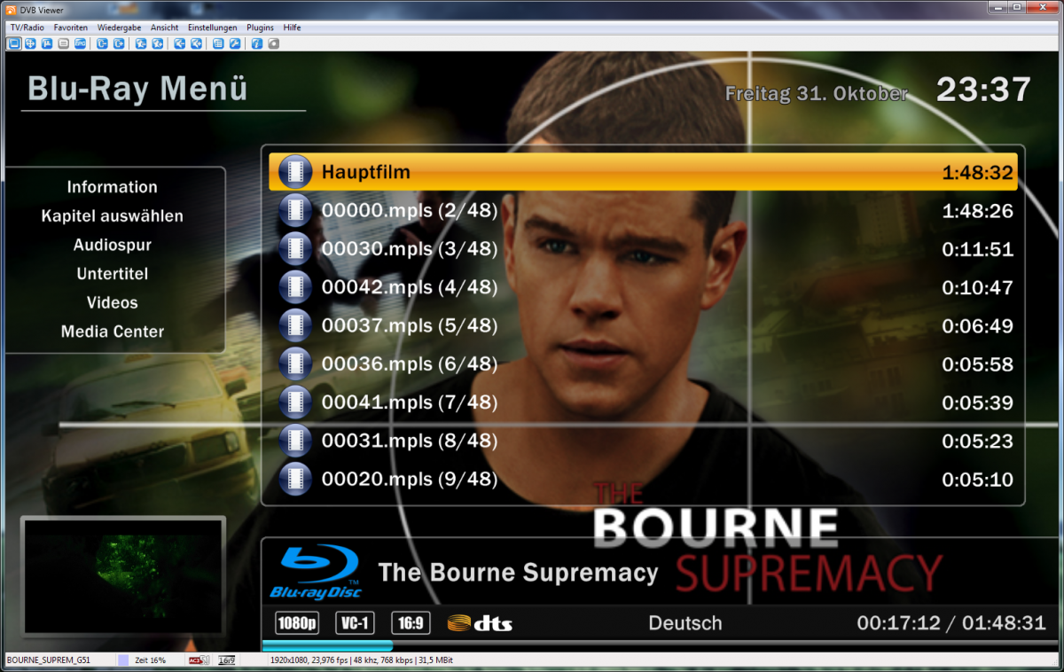
Task: Click the 16:9 badge in info bar
Action: click(411, 623)
